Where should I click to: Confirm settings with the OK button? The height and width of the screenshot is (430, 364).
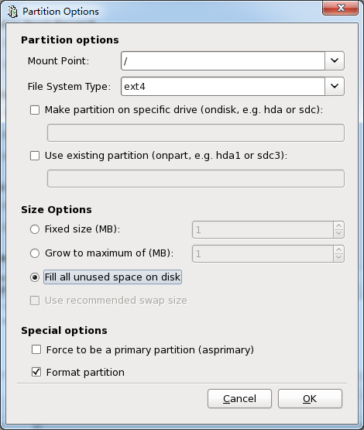pyautogui.click(x=310, y=398)
